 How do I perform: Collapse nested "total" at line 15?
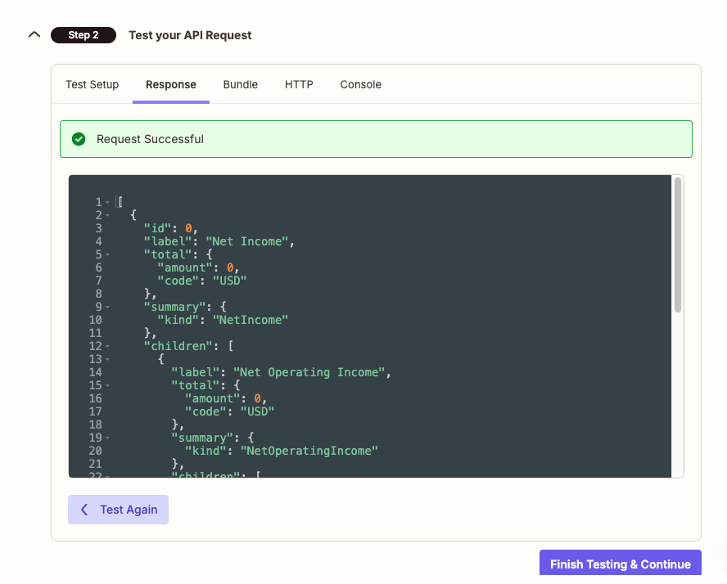107,386
